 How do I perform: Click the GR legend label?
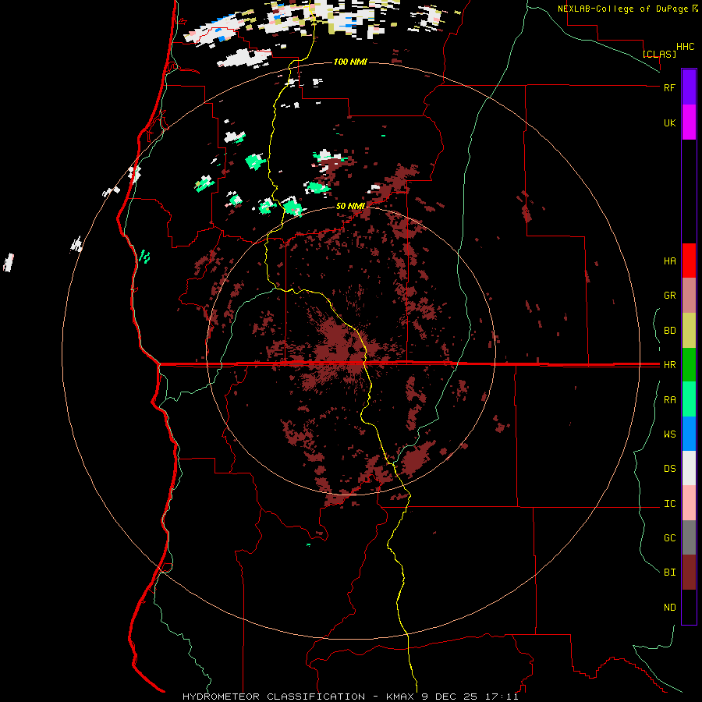[x=669, y=296]
